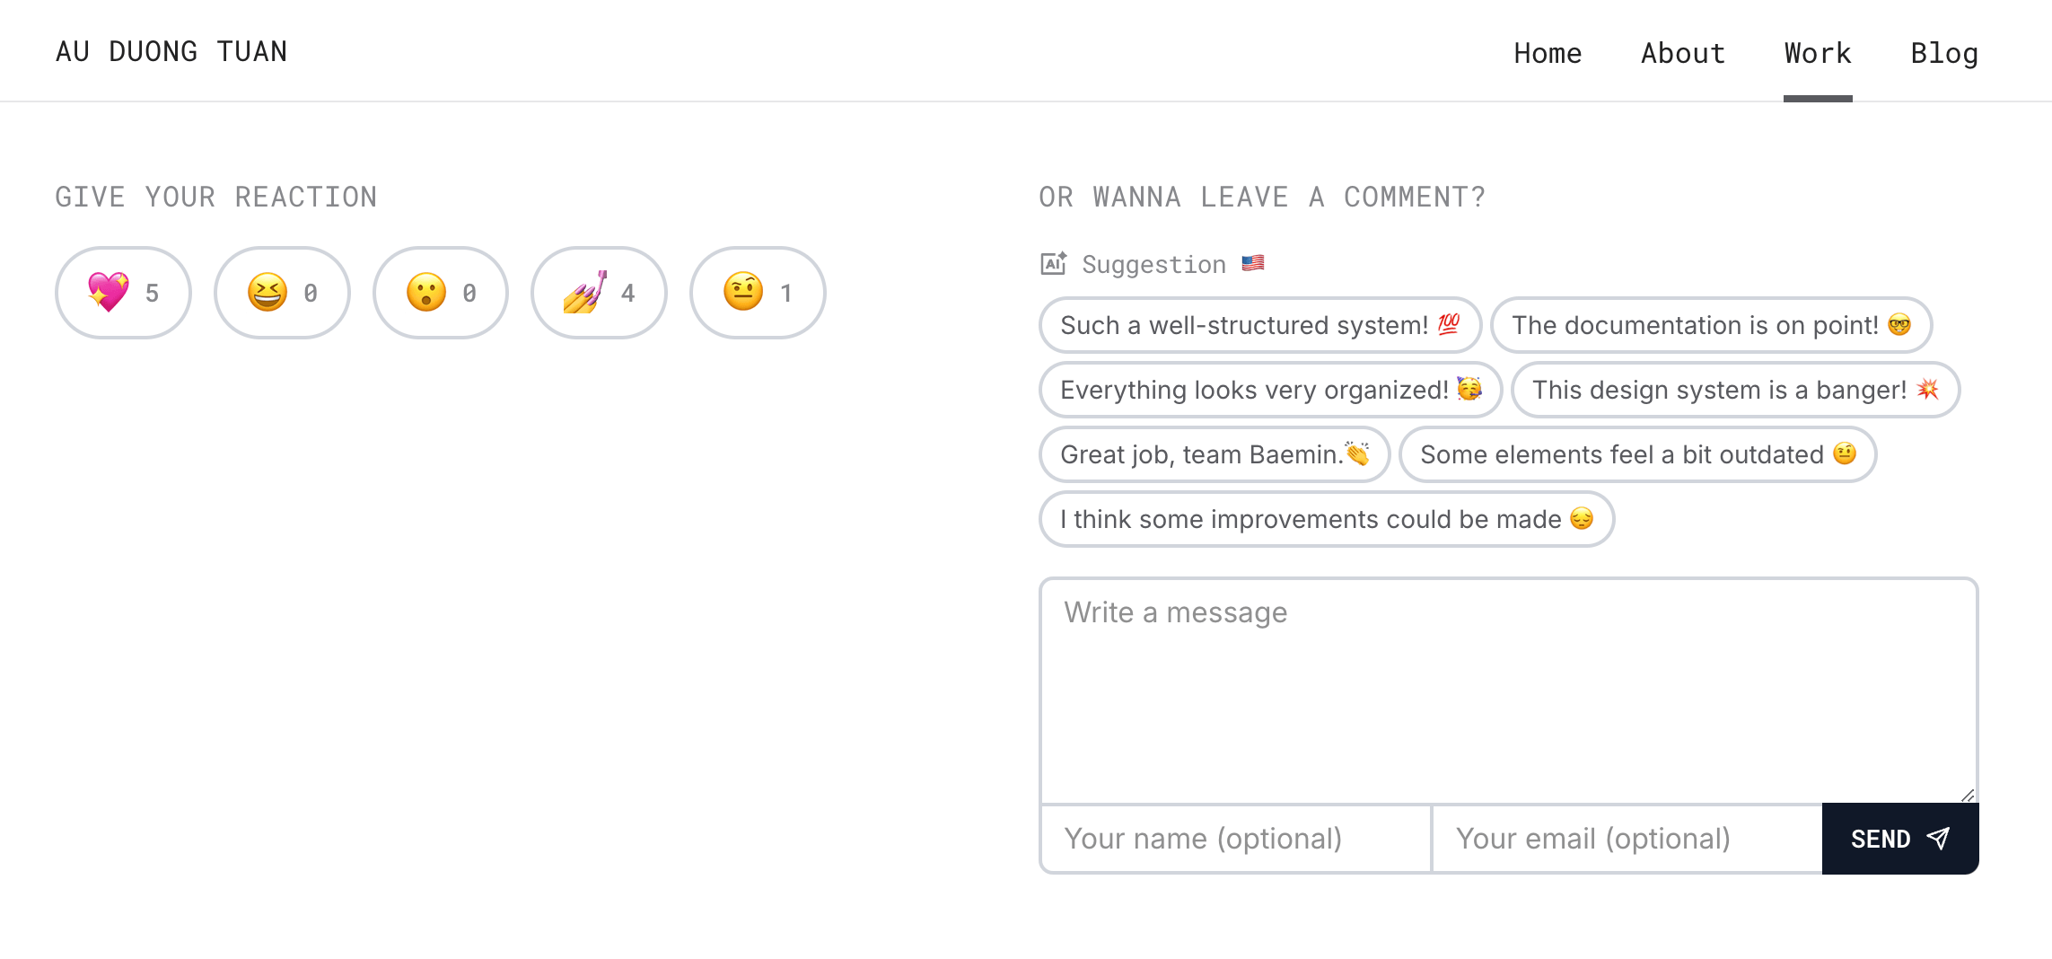React with the surprised face emoji
The width and height of the screenshot is (2052, 959).
[x=441, y=293]
